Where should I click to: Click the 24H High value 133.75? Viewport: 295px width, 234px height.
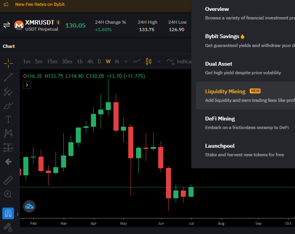point(147,30)
